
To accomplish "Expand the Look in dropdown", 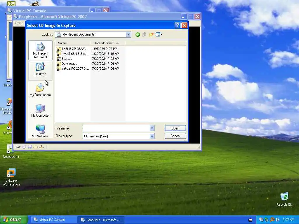I will click(128, 34).
